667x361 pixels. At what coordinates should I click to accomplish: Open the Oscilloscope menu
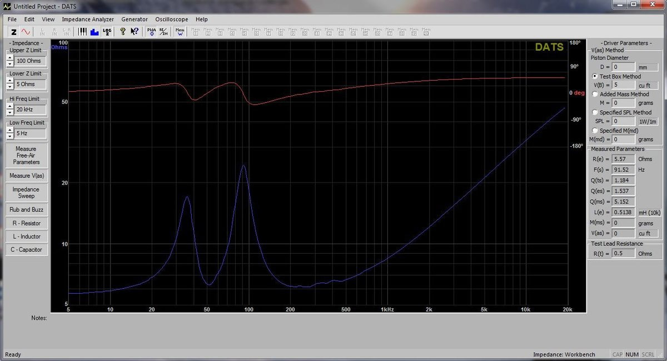click(172, 19)
